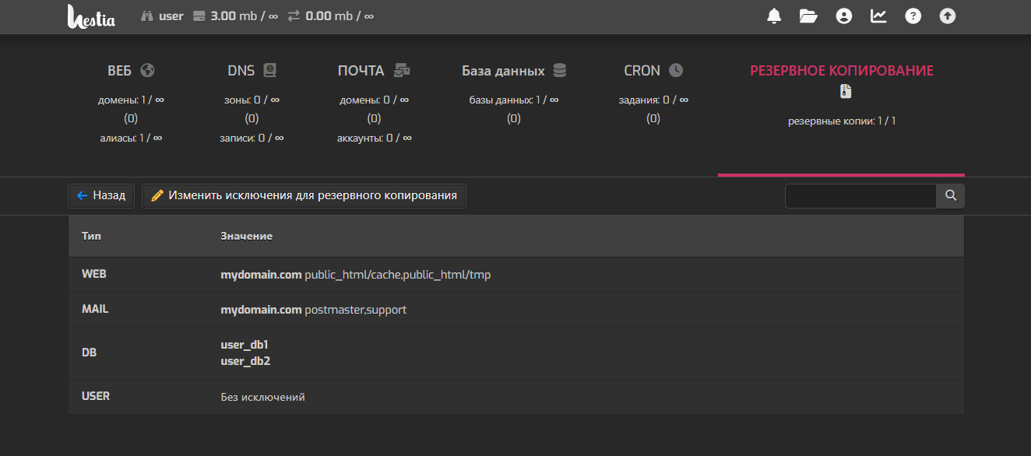Click алиасы: 1 / ∞ text

pyautogui.click(x=131, y=138)
